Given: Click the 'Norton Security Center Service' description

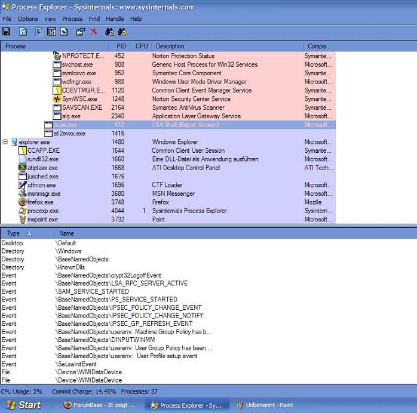Looking at the screenshot, I should pyautogui.click(x=191, y=99).
